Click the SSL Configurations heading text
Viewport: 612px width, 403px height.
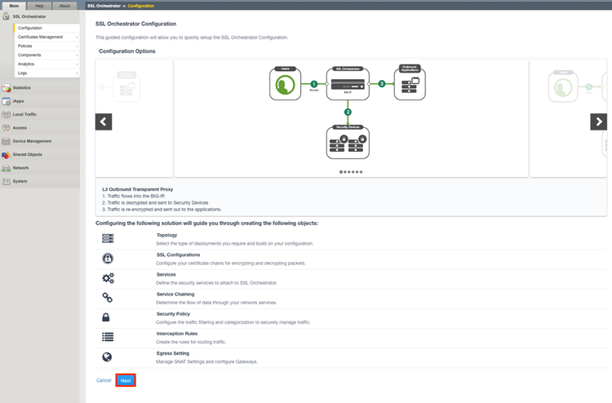point(178,255)
